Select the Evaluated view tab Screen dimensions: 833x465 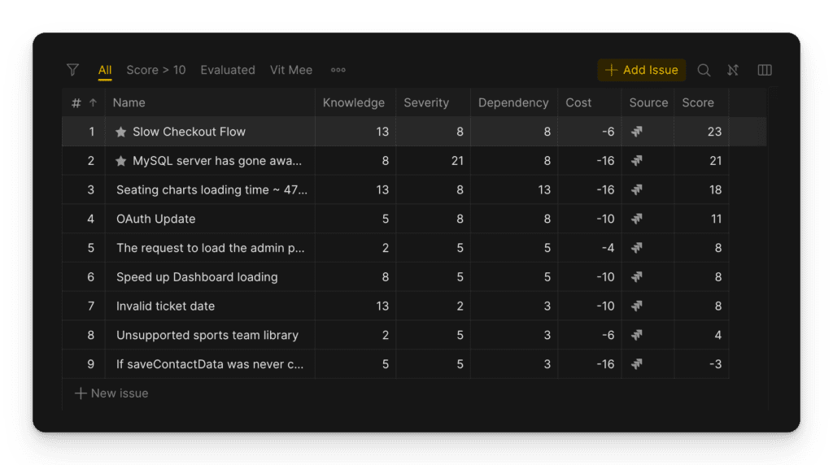[x=228, y=70]
